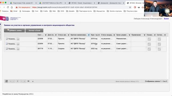
Task: Export the table via Экспорт в Excel
Action: tap(34, 30)
